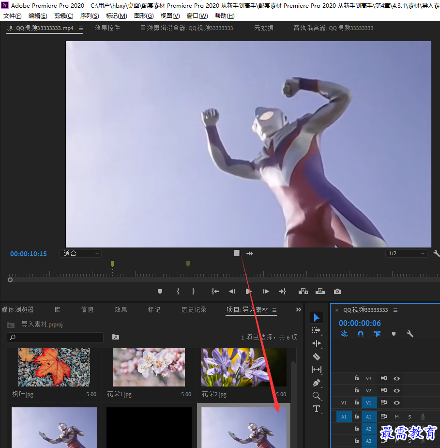Toggle V2 track lock

point(357,390)
